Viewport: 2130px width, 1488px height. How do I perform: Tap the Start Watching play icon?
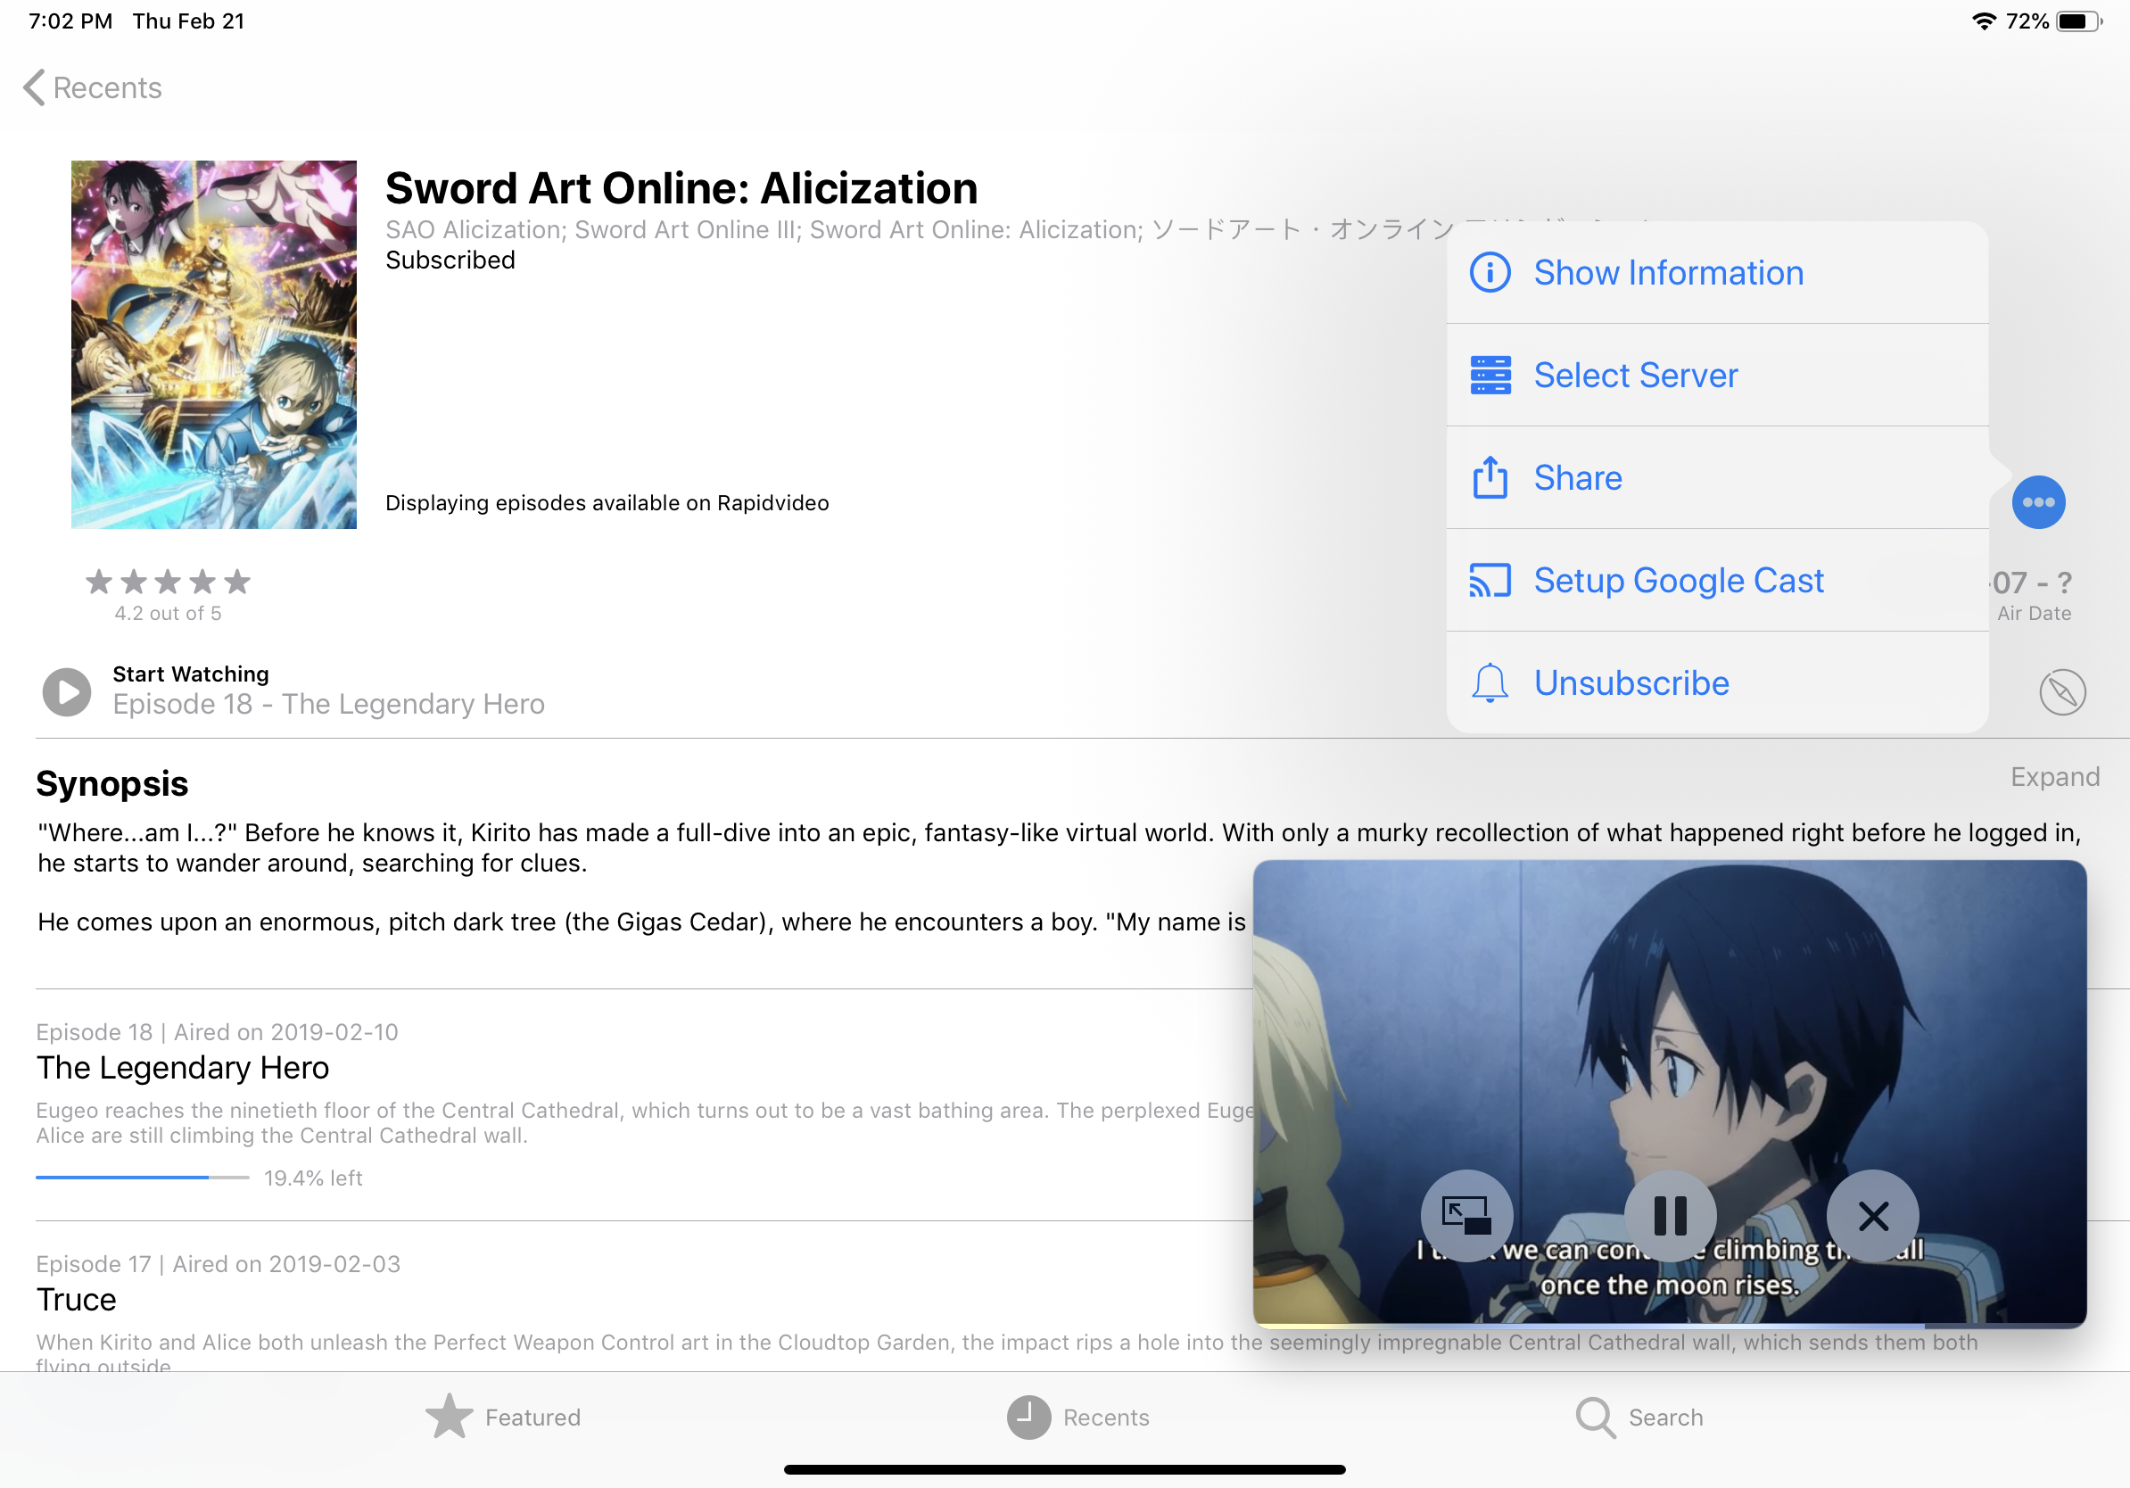click(x=67, y=692)
